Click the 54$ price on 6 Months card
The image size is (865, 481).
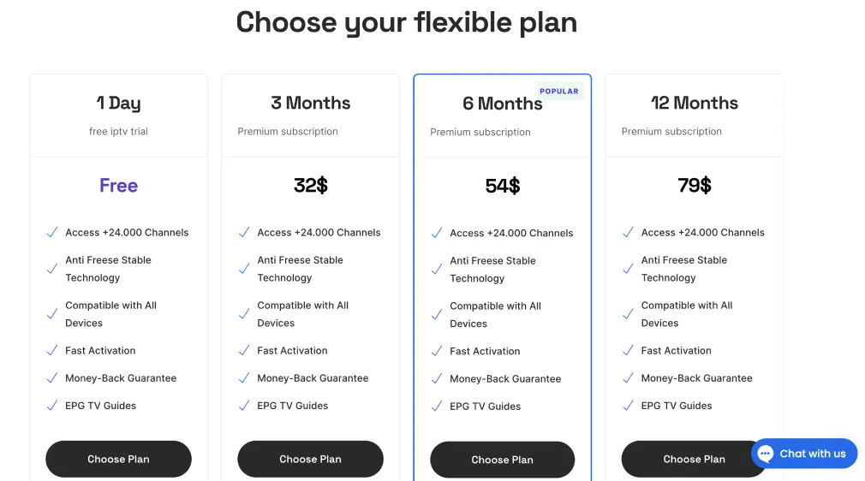[503, 186]
